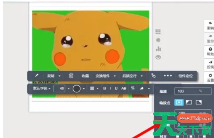
Task: Expand the arrow next to 后插空行
Action: point(142,76)
